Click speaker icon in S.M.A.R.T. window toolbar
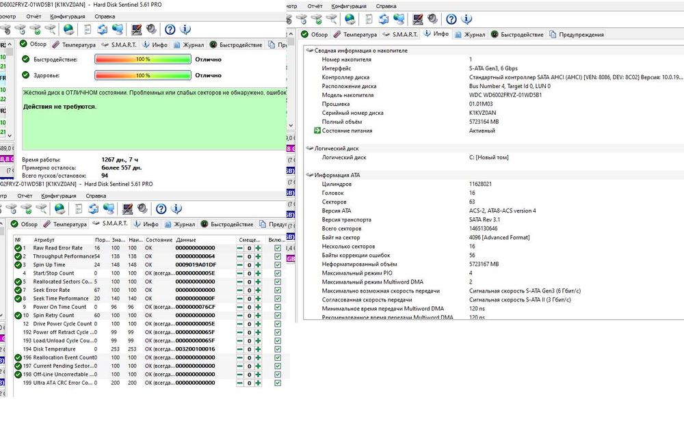Image resolution: width=684 pixels, height=423 pixels. (143, 208)
